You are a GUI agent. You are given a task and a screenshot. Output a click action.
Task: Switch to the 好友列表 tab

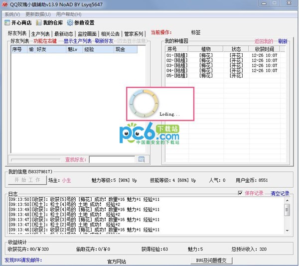(x=17, y=33)
